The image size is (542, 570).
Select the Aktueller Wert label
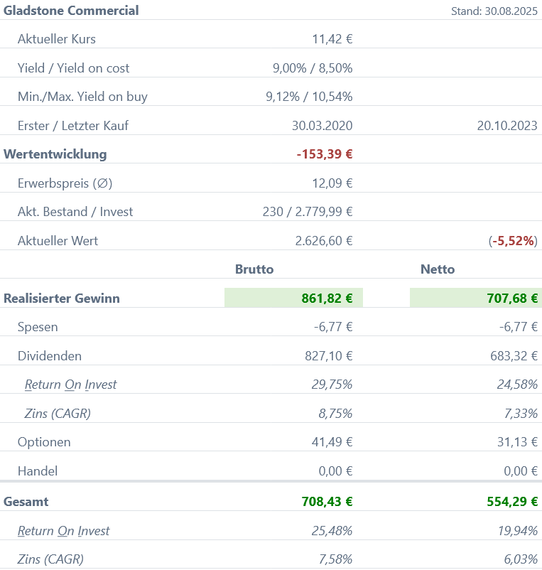(58, 241)
